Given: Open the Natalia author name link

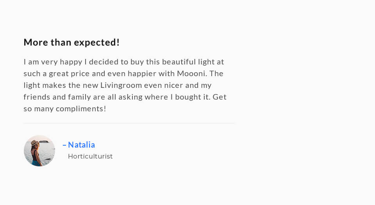Looking at the screenshot, I should point(81,145).
